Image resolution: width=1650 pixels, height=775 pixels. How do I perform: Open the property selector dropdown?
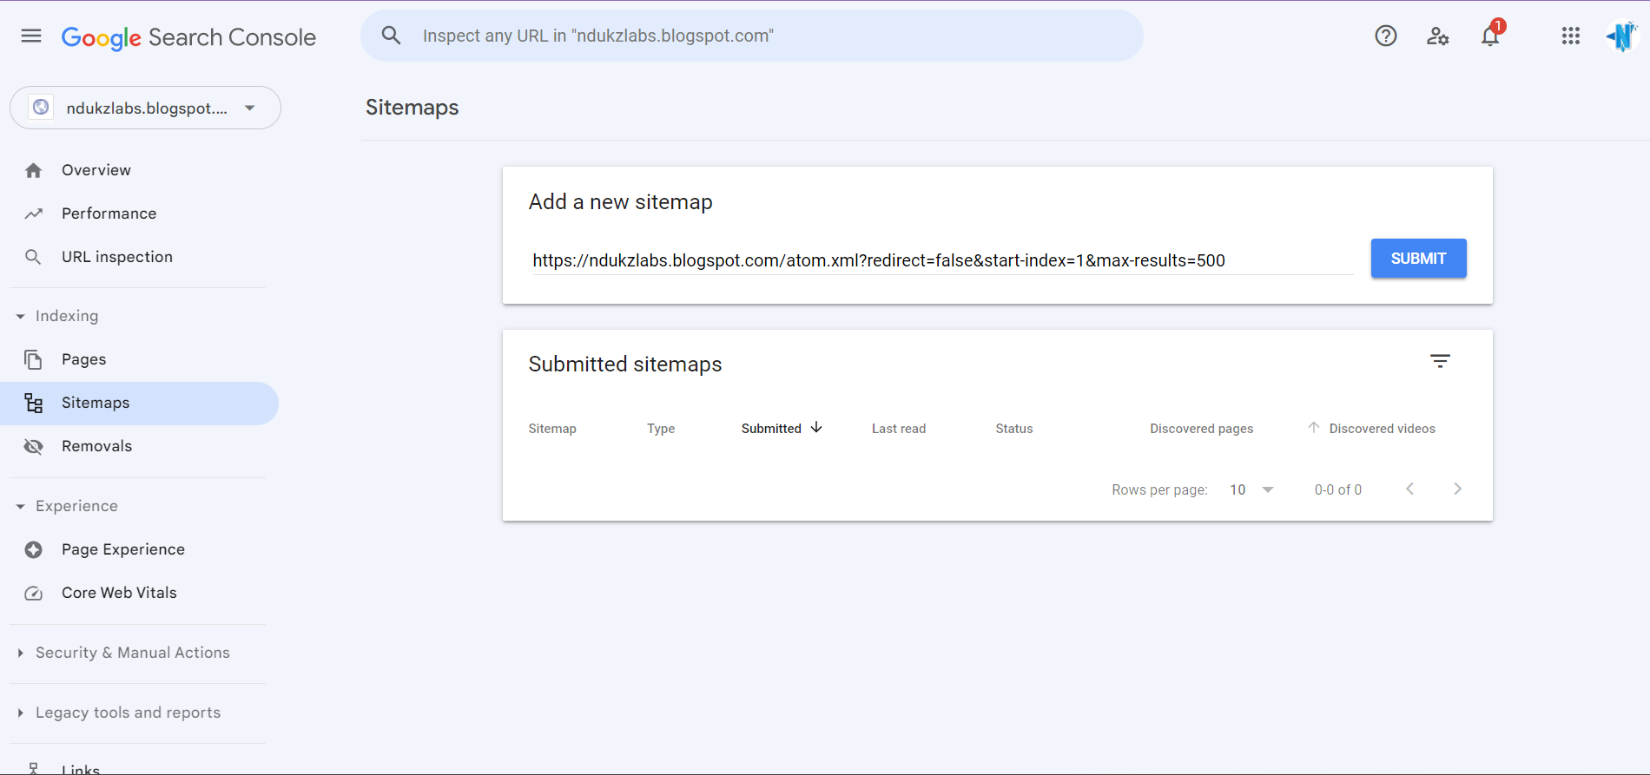(145, 108)
